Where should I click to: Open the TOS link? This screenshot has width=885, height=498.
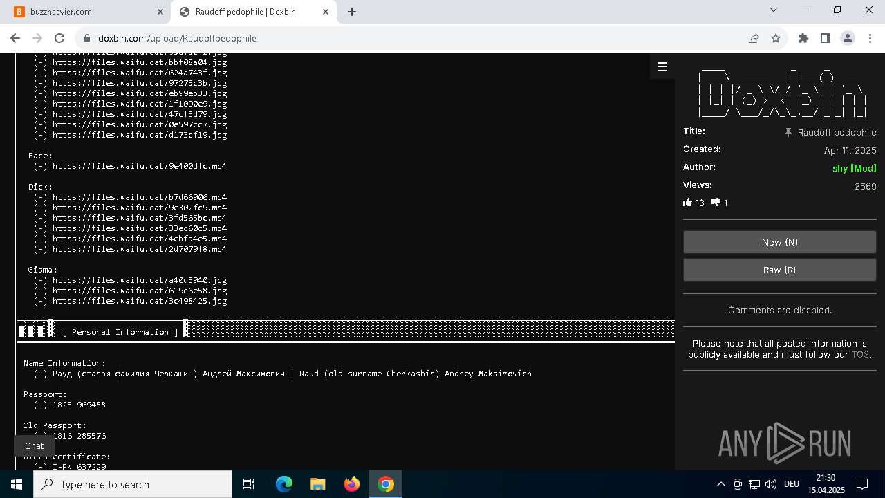(859, 354)
